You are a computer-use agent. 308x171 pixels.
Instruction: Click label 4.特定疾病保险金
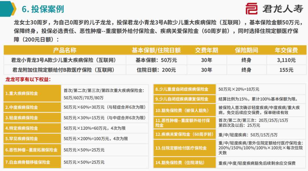point(22,128)
